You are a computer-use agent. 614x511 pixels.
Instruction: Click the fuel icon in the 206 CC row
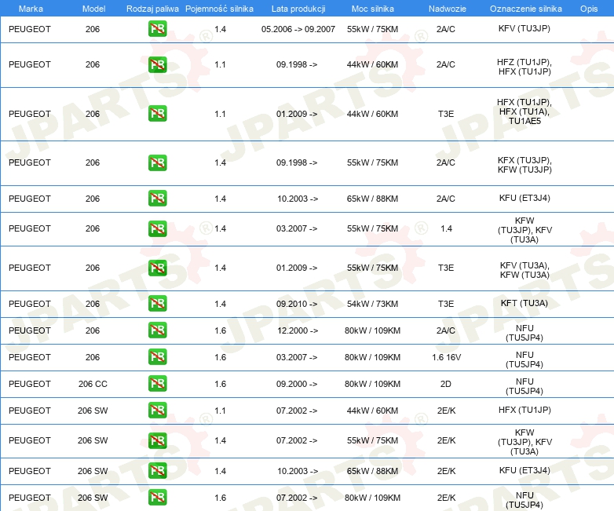point(157,383)
